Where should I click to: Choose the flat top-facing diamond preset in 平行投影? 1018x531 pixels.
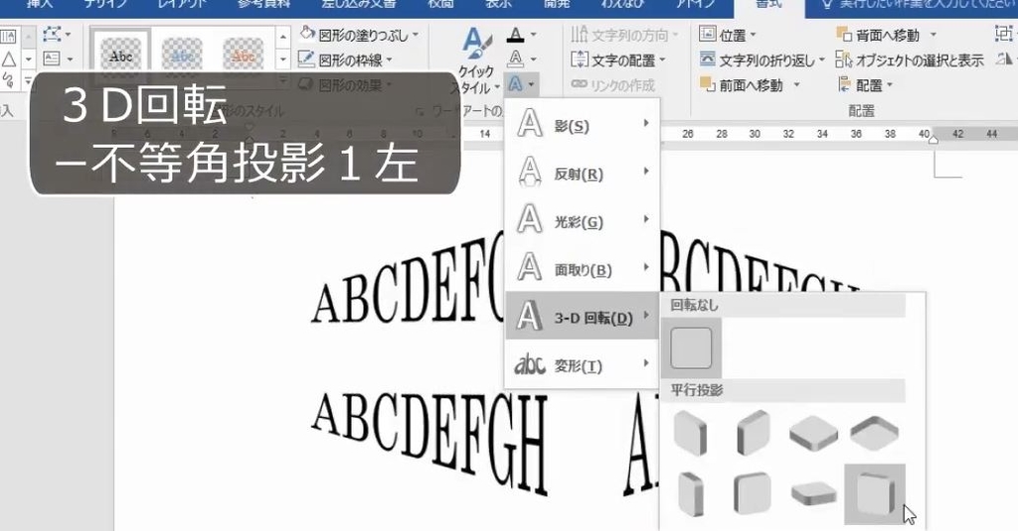click(813, 433)
